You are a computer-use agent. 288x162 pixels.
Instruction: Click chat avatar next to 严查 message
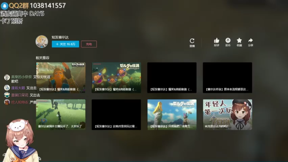point(7,102)
